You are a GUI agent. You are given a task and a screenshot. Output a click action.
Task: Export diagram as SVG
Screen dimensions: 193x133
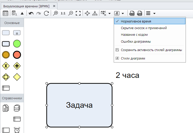point(132,13)
